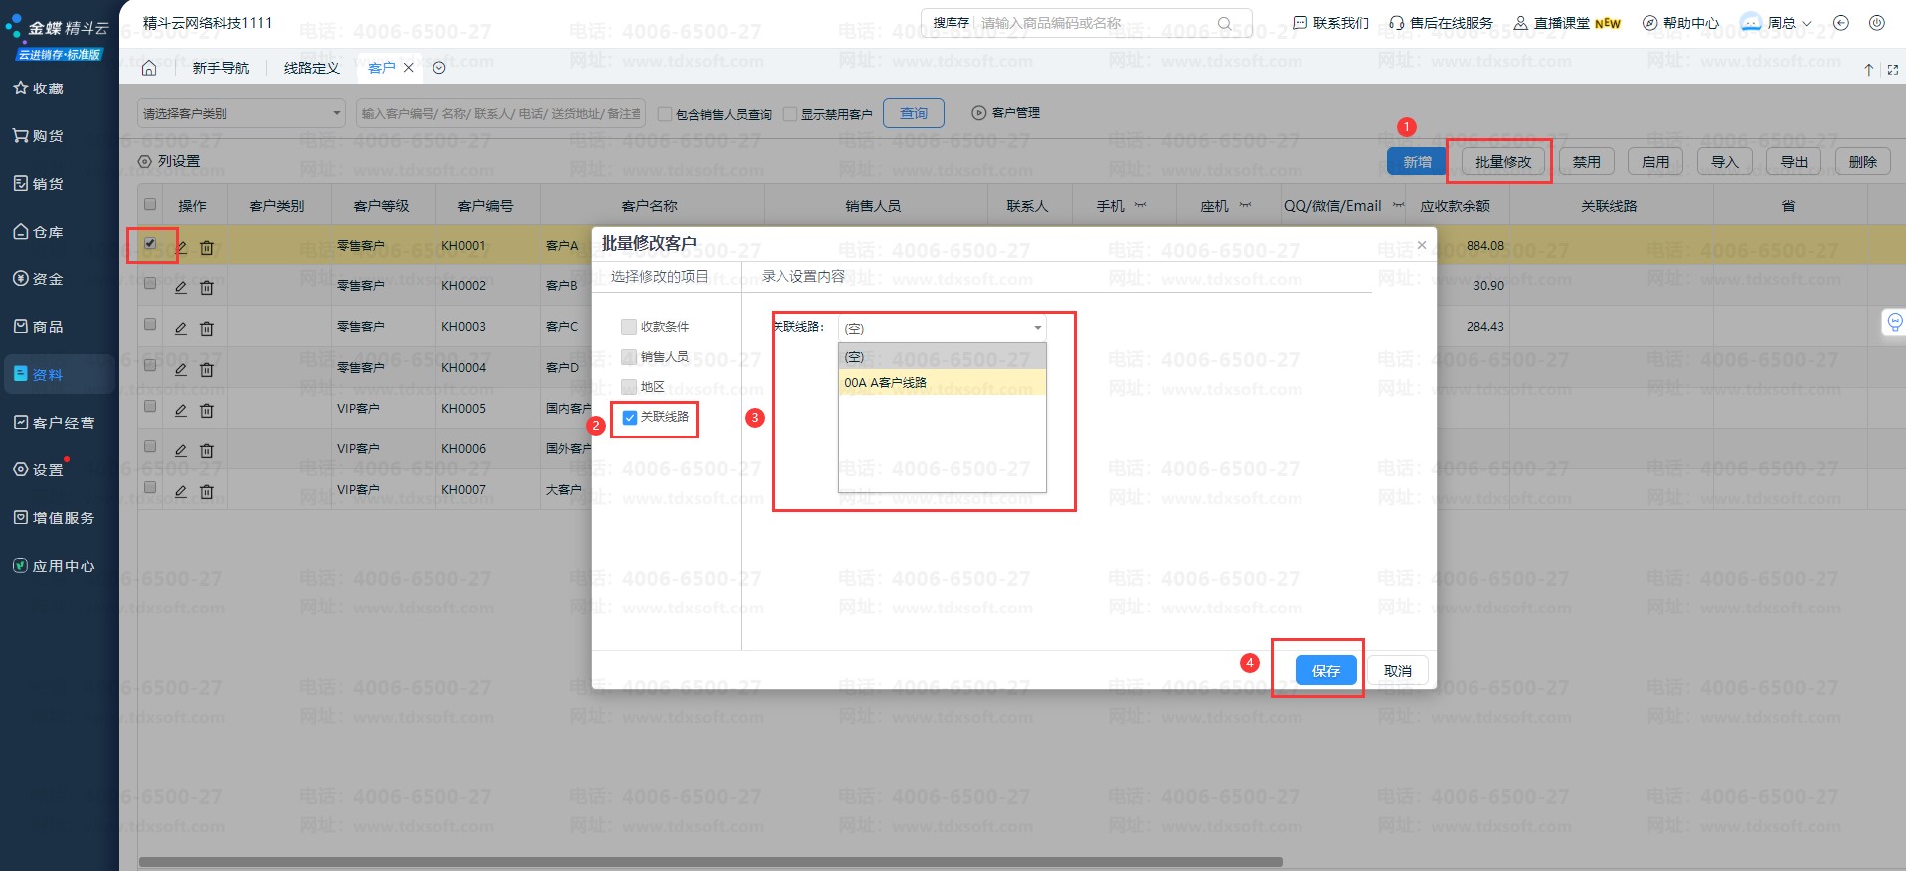The height and width of the screenshot is (871, 1906).
Task: Toggle 显示禁用客户 checkbox
Action: click(x=791, y=114)
